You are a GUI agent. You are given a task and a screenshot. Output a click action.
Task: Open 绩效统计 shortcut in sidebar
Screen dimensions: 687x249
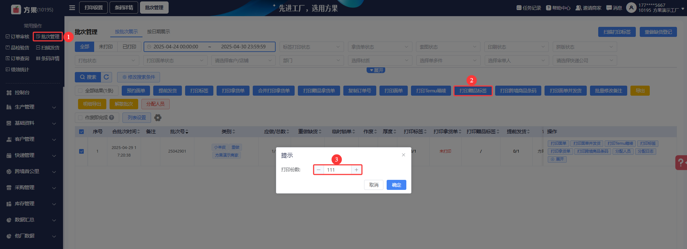(x=18, y=70)
